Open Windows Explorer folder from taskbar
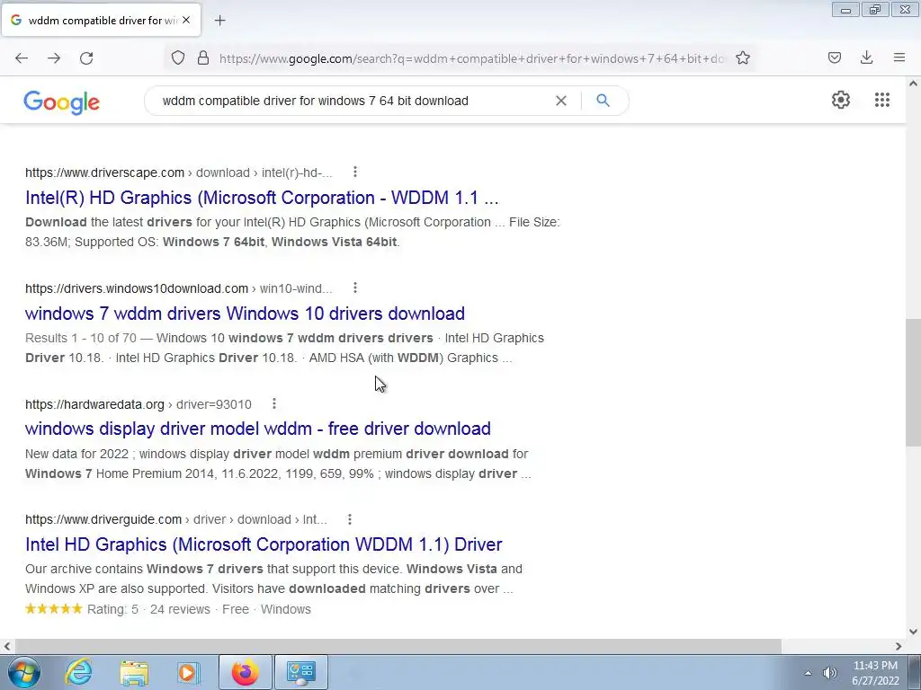921x690 pixels. click(x=134, y=672)
